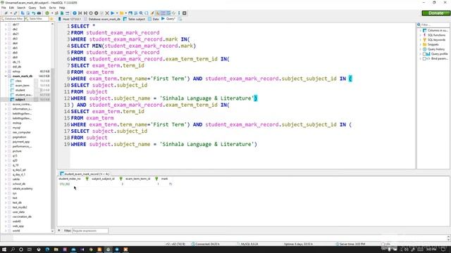Open the yellow folder load-SQL icon
Screen dimensions: 451x253
click(x=122, y=13)
